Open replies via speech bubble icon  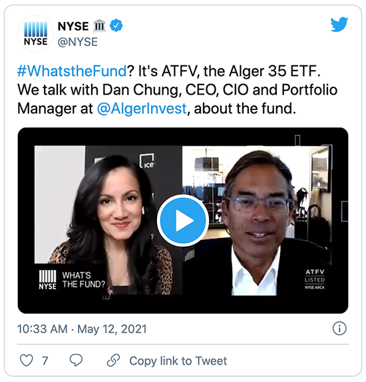tap(76, 361)
